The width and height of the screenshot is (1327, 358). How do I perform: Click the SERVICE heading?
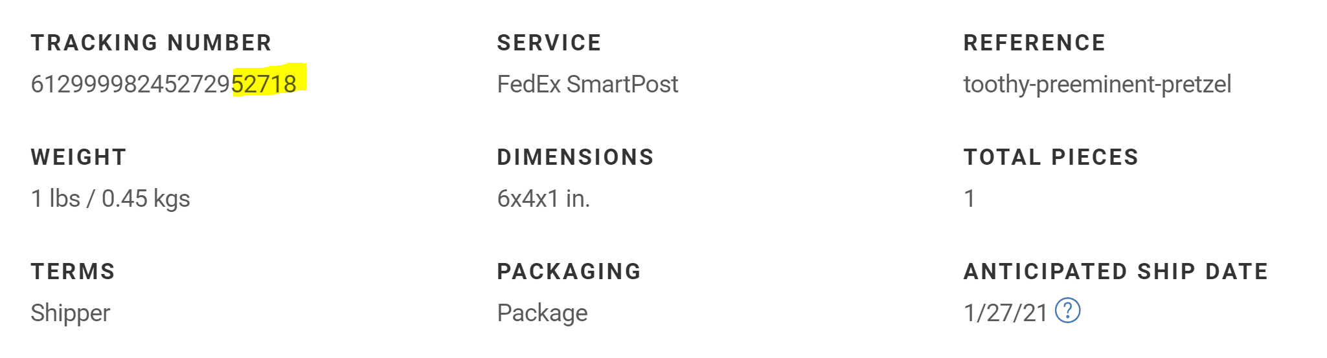coord(549,43)
